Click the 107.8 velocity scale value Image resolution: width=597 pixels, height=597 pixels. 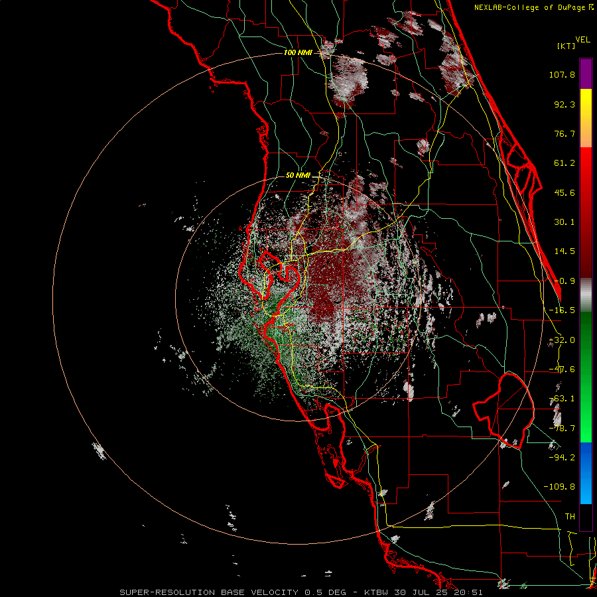[x=562, y=74]
